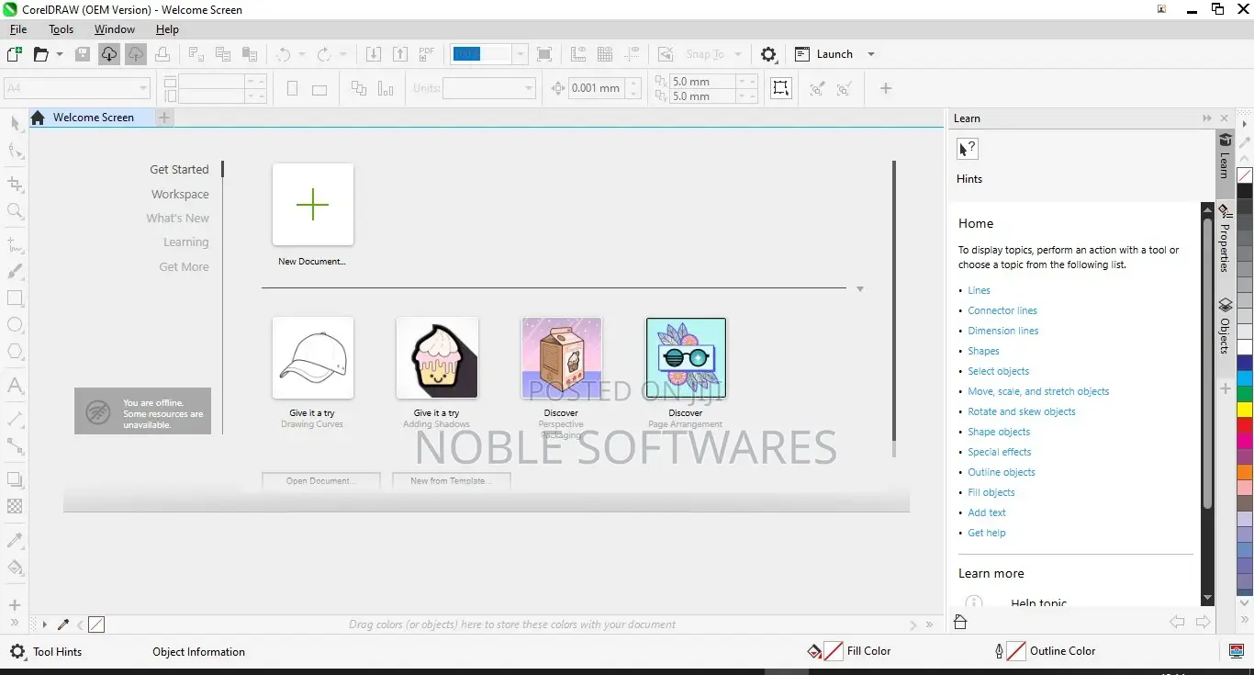
Task: Expand the welcome screen section triangle
Action: [860, 289]
